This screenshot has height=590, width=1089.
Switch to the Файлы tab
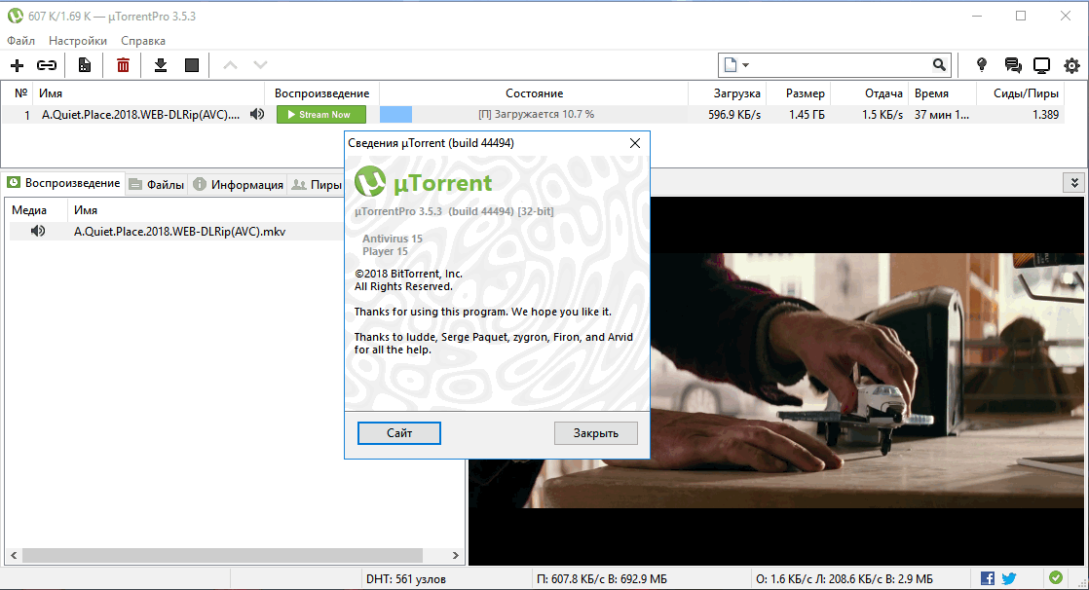click(157, 185)
